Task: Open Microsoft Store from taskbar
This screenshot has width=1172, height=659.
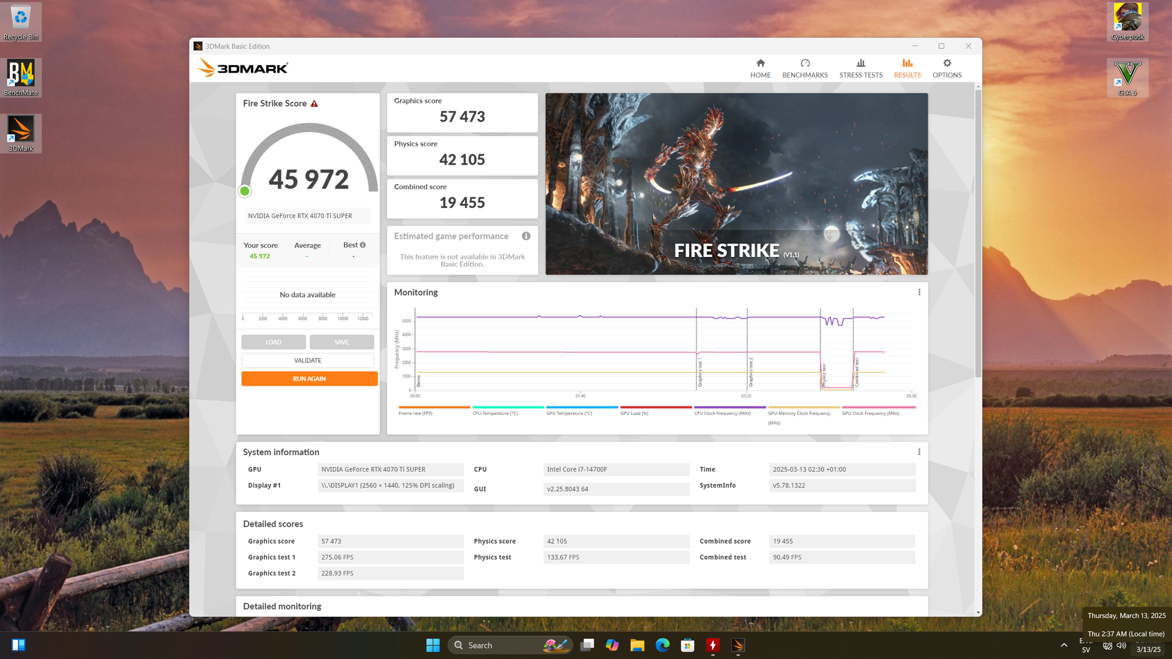Action: click(x=687, y=646)
